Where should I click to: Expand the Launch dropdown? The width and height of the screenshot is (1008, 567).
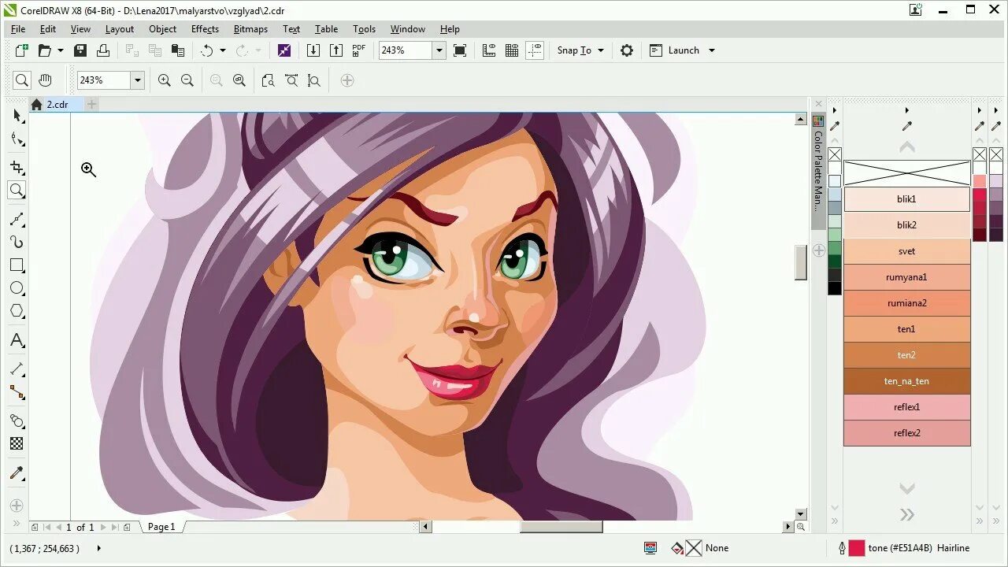point(683,50)
